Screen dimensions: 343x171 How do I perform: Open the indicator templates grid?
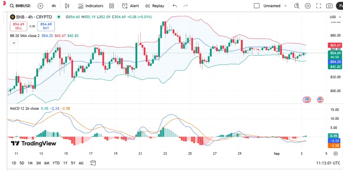pos(112,6)
